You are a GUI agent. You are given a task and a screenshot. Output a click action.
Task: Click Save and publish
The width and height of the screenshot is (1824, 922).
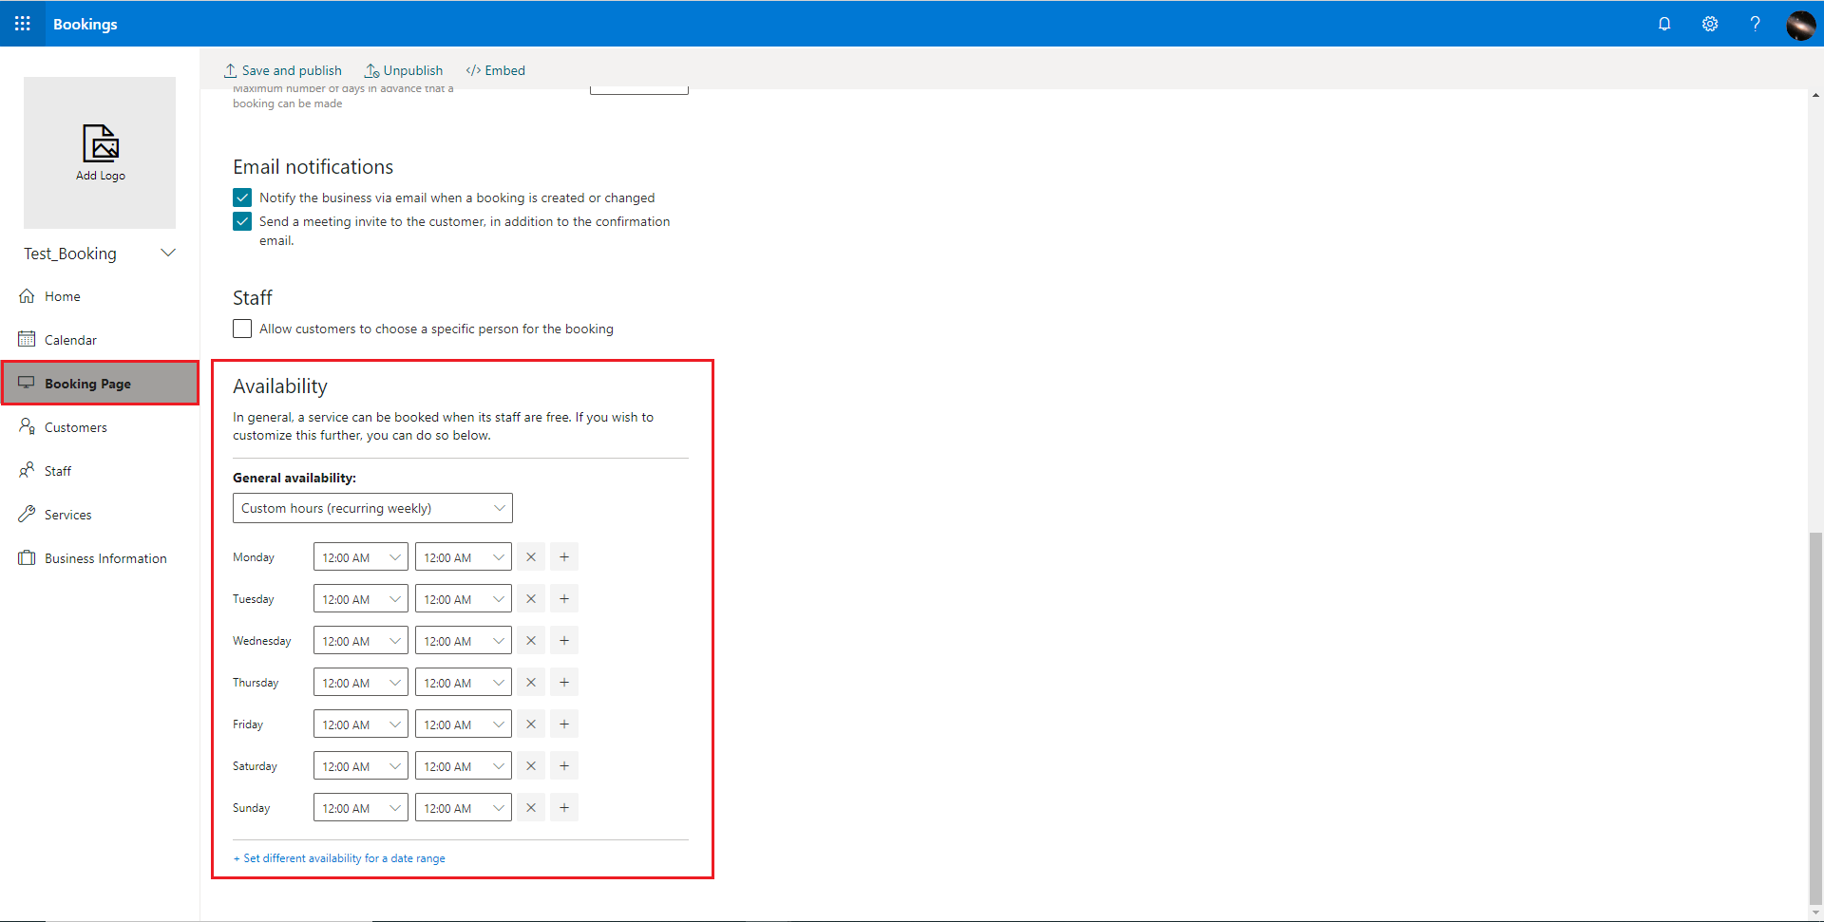(282, 70)
